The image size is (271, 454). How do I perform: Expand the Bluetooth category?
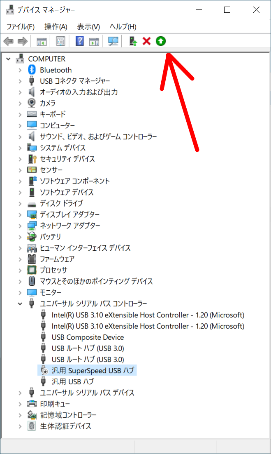pyautogui.click(x=20, y=70)
